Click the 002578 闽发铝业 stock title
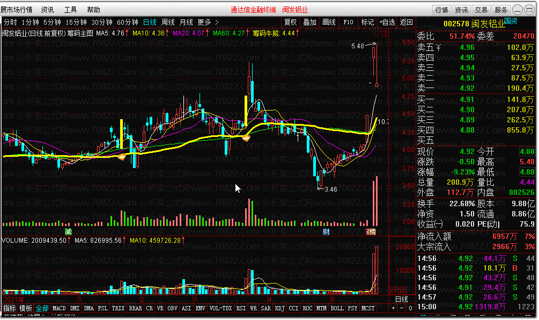The height and width of the screenshot is (320, 539). (x=474, y=24)
